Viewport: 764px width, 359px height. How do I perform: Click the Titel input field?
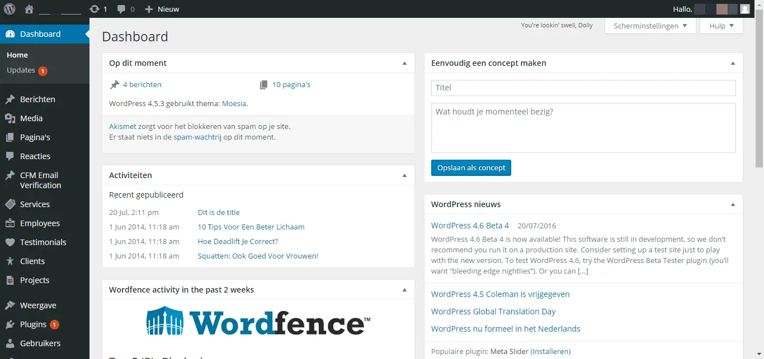coord(583,88)
